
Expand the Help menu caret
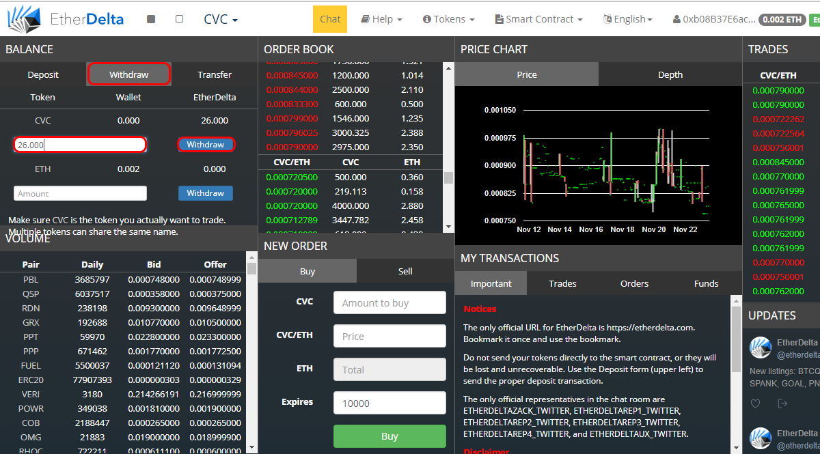click(399, 20)
